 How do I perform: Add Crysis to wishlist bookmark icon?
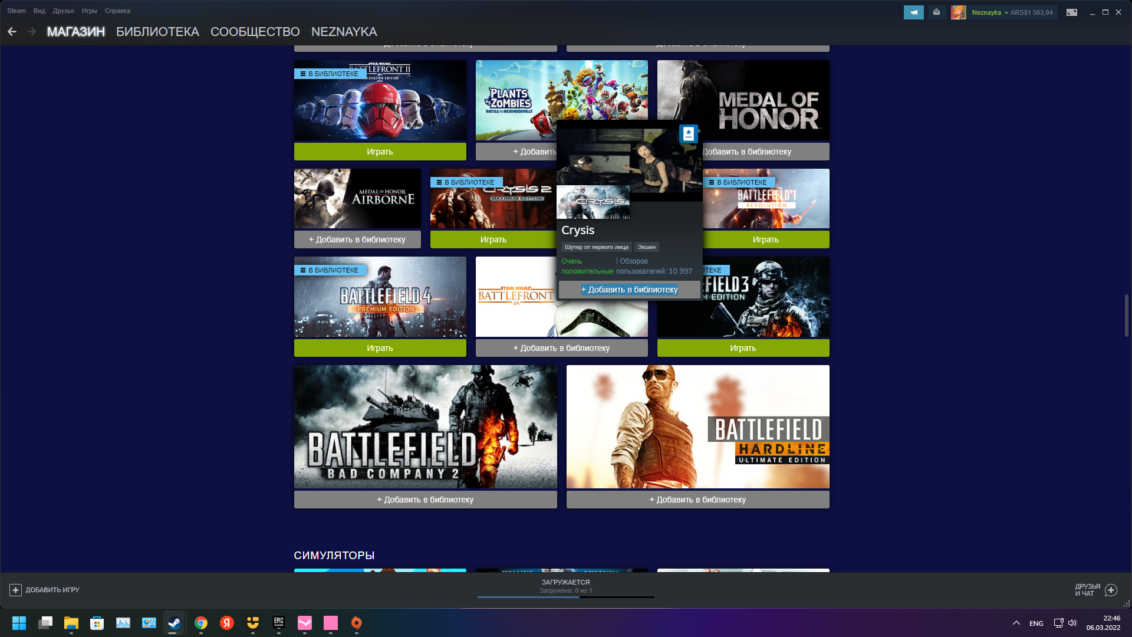688,134
